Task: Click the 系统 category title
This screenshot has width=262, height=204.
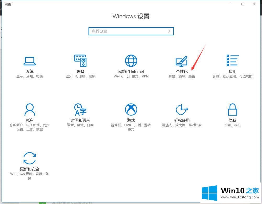Action: pyautogui.click(x=30, y=72)
